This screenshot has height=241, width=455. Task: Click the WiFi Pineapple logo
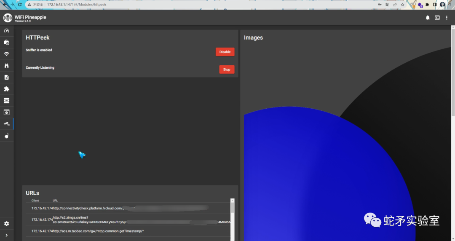coord(8,18)
